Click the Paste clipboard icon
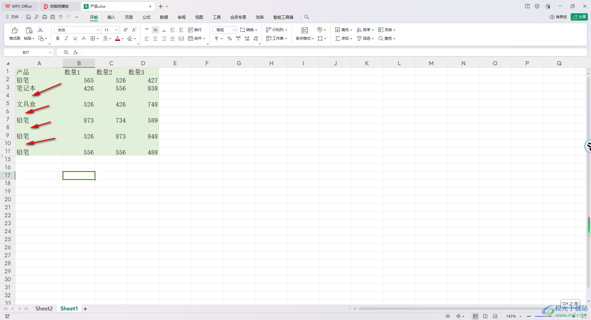The width and height of the screenshot is (591, 320). pyautogui.click(x=29, y=30)
